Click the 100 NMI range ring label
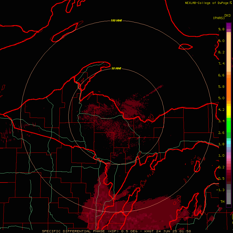The image size is (233, 233). tap(116, 20)
